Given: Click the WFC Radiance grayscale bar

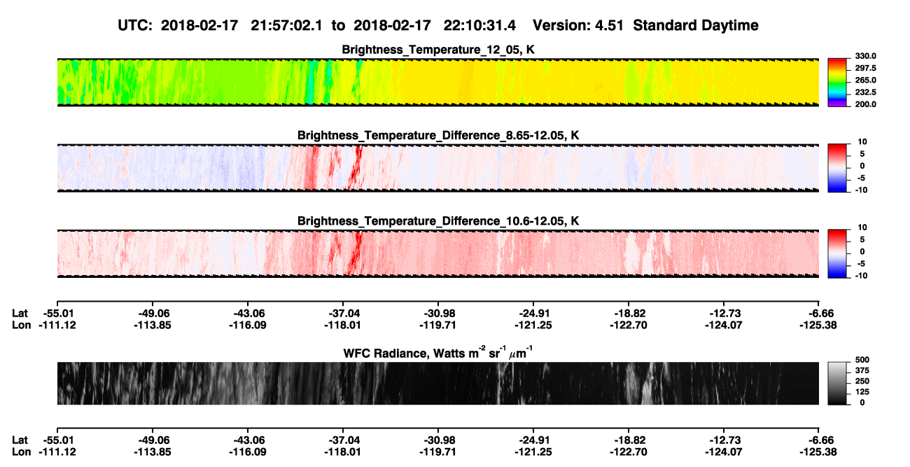Looking at the screenshot, I should 838,384.
